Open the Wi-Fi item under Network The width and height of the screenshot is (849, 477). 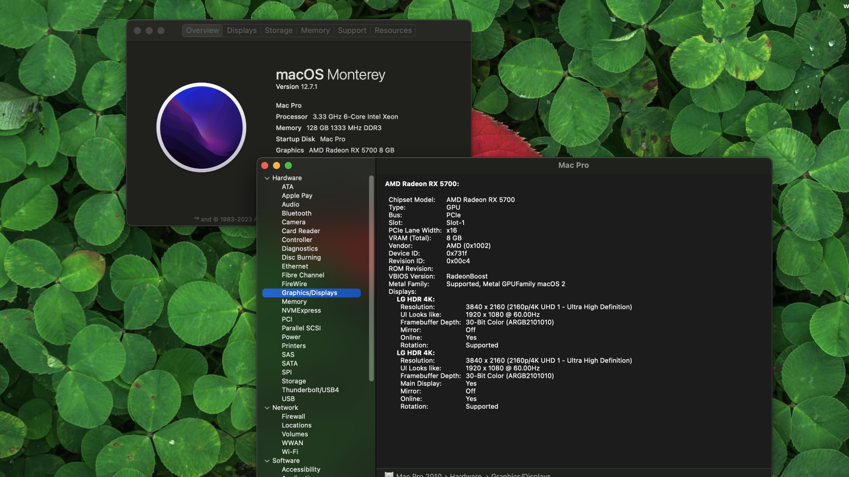point(290,452)
